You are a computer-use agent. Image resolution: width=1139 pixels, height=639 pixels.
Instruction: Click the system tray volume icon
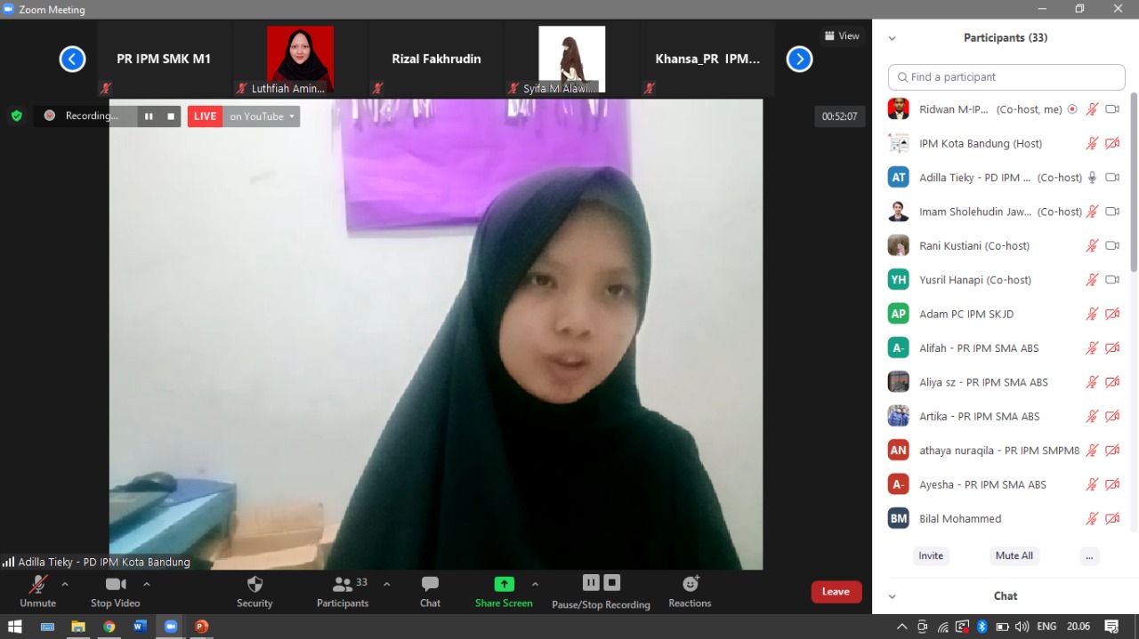pos(1022,627)
